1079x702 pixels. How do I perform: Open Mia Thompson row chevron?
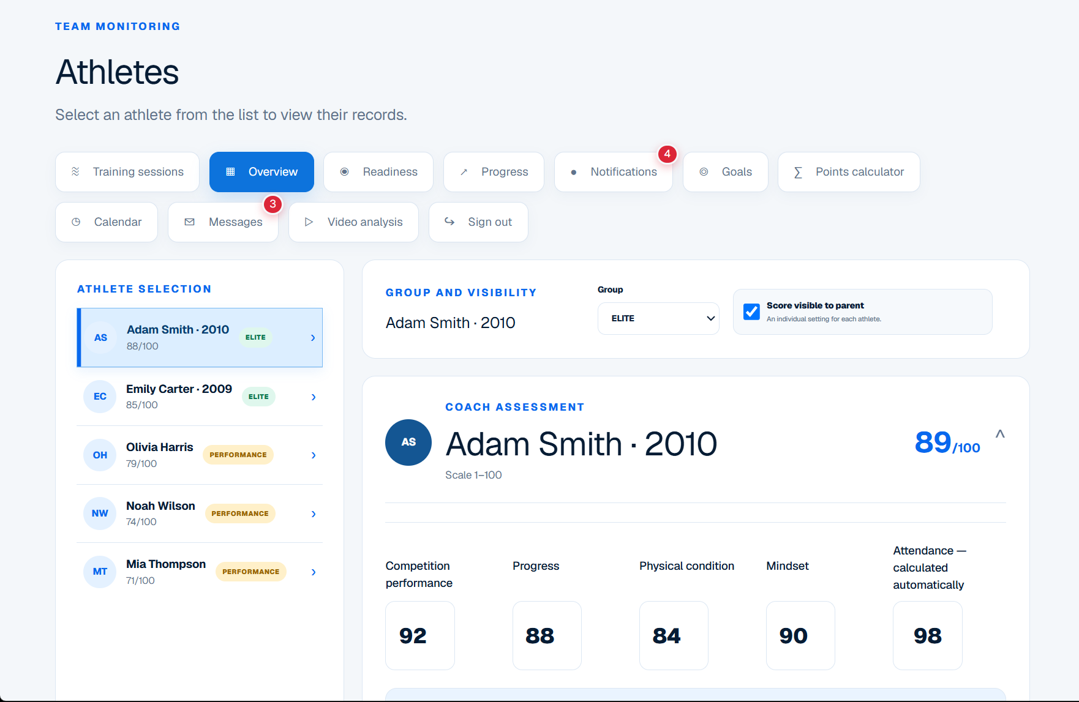(314, 572)
